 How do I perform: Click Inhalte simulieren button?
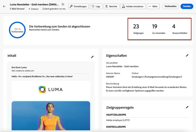(x=133, y=6)
